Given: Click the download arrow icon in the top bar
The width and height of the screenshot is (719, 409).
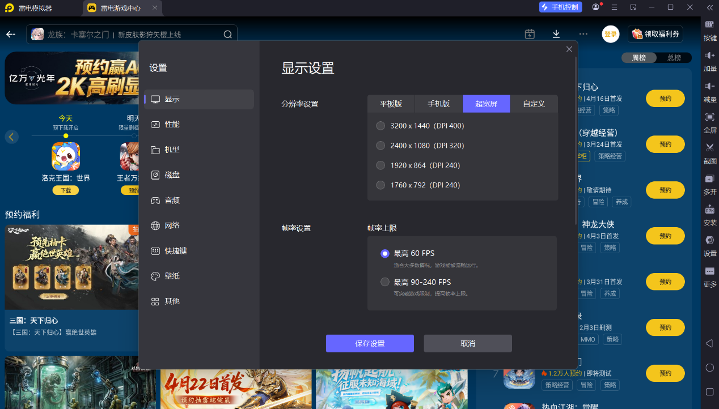Looking at the screenshot, I should [x=556, y=34].
